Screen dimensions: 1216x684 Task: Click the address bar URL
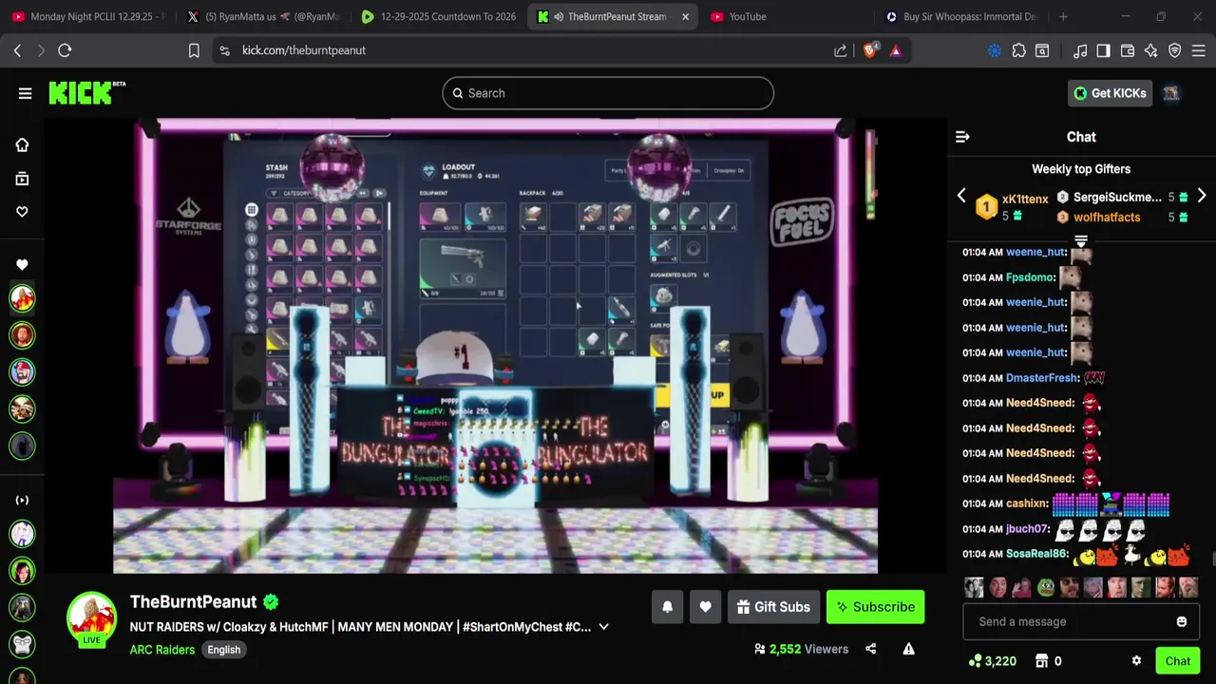point(304,50)
